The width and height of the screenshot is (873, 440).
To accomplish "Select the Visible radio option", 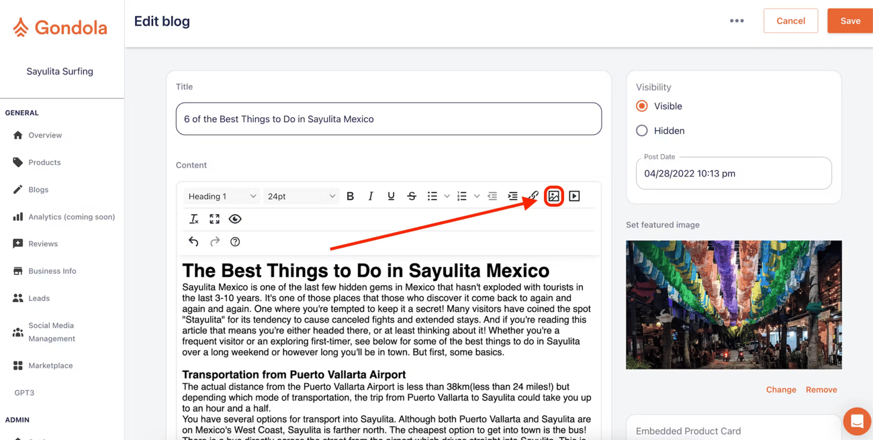I will click(642, 106).
